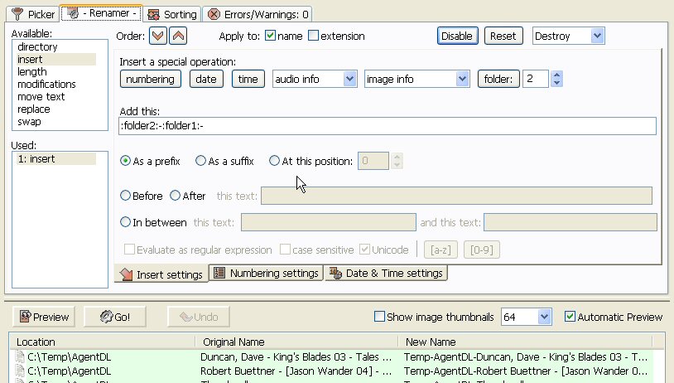Click the folder: button

click(498, 79)
